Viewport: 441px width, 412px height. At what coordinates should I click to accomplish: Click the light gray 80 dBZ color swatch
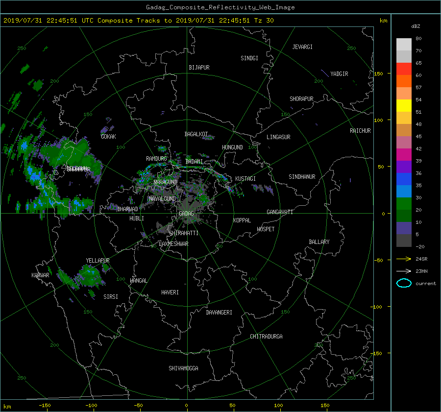(x=404, y=44)
